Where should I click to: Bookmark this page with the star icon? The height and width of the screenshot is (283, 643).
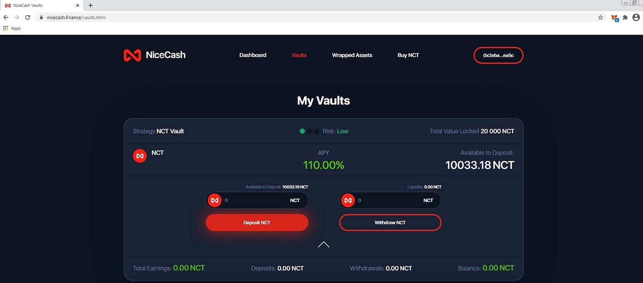pos(600,17)
